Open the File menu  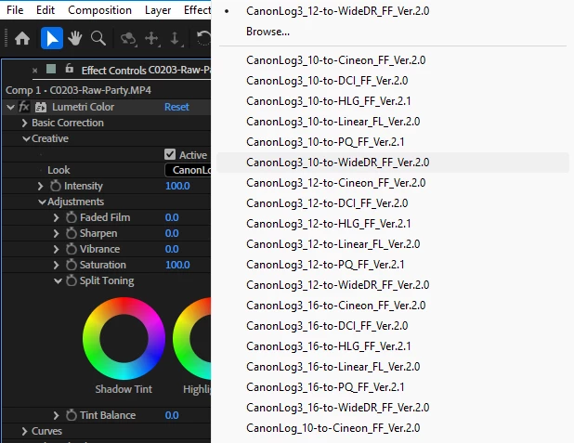pyautogui.click(x=15, y=10)
